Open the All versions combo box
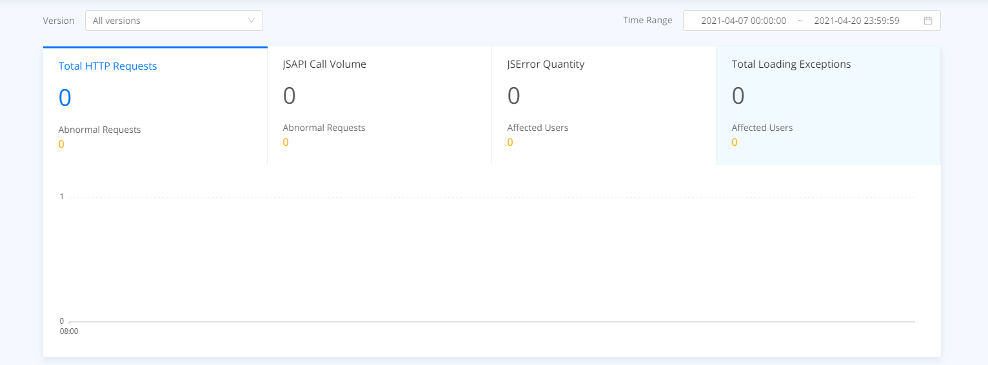This screenshot has height=365, width=988. (x=174, y=21)
